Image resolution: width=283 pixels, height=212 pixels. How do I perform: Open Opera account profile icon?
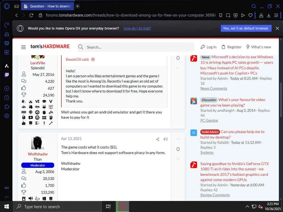coord(261,15)
